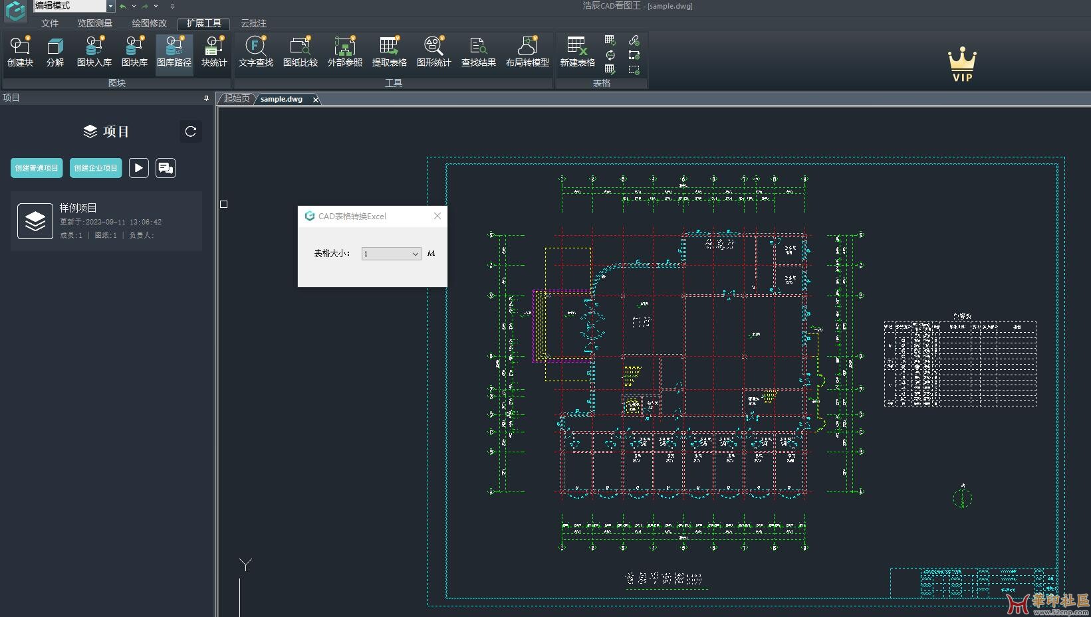Launch the 图纸比较 drawing compare tool
The width and height of the screenshot is (1091, 617).
pyautogui.click(x=301, y=52)
